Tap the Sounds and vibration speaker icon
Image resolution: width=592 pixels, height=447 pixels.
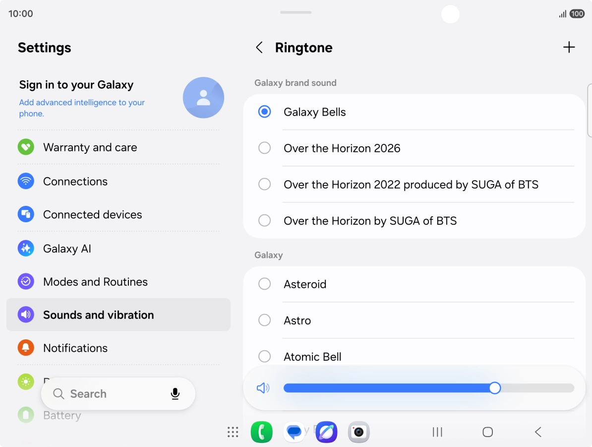pos(26,315)
